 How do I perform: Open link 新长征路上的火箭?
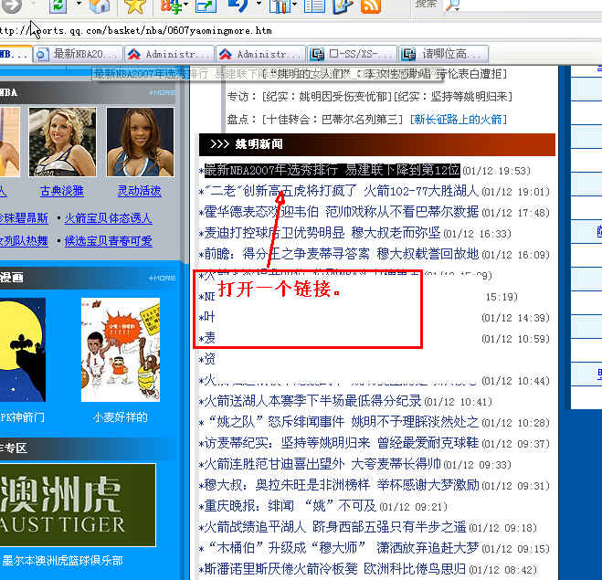458,120
